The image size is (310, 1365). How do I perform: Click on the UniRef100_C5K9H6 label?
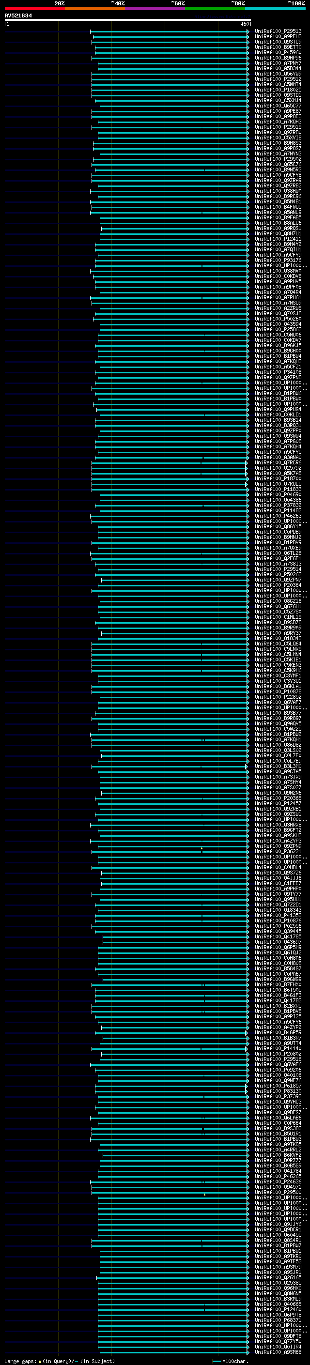click(x=278, y=670)
